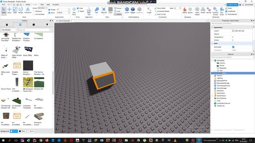Viewport: 255px width, 143px height.
Task: Click the Toolbox search field
Action: tap(34, 30)
